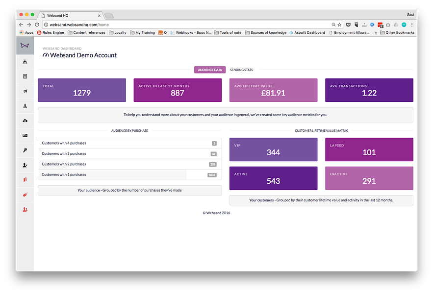Click the Websand logo in the sidebar
Viewport: 433px width, 294px height.
[x=25, y=46]
